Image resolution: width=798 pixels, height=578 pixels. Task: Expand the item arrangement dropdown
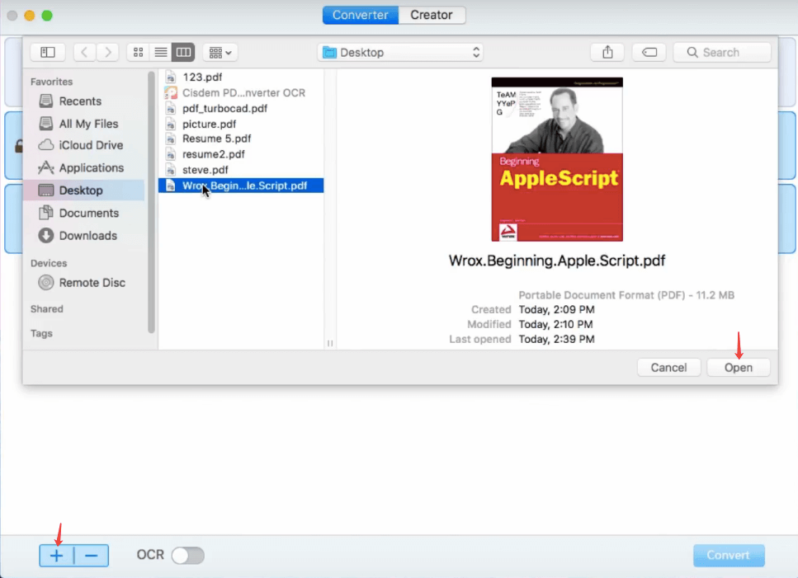coord(220,52)
